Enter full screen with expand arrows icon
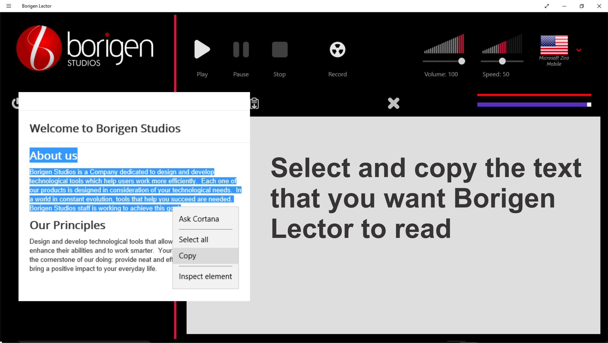Viewport: 608px width, 343px height. point(547,6)
